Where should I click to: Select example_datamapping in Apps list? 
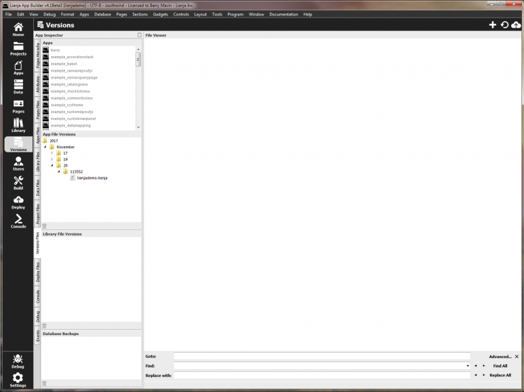pos(70,125)
